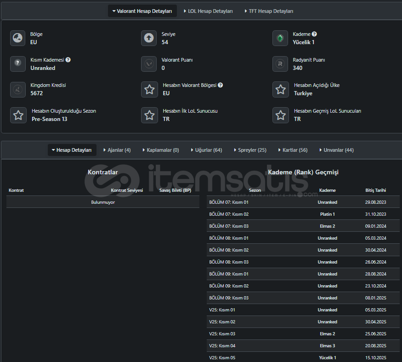Select the Unvanlar (44) tab
The height and width of the screenshot is (362, 402).
pyautogui.click(x=336, y=150)
